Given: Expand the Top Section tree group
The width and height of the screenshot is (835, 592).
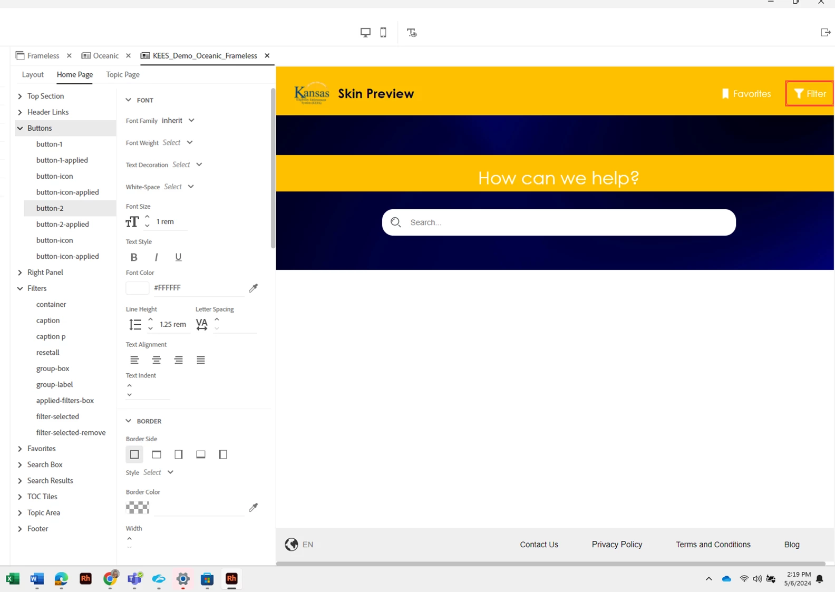Looking at the screenshot, I should point(20,96).
